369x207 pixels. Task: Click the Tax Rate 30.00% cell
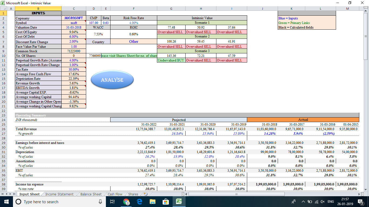point(74,69)
